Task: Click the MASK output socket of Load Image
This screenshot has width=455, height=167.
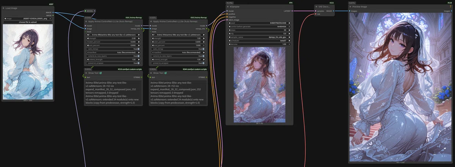Action: tap(53, 16)
